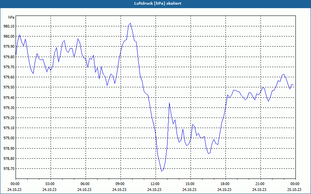The width and height of the screenshot is (311, 194).
Task: Click the hPa unit label
Action: point(11,17)
